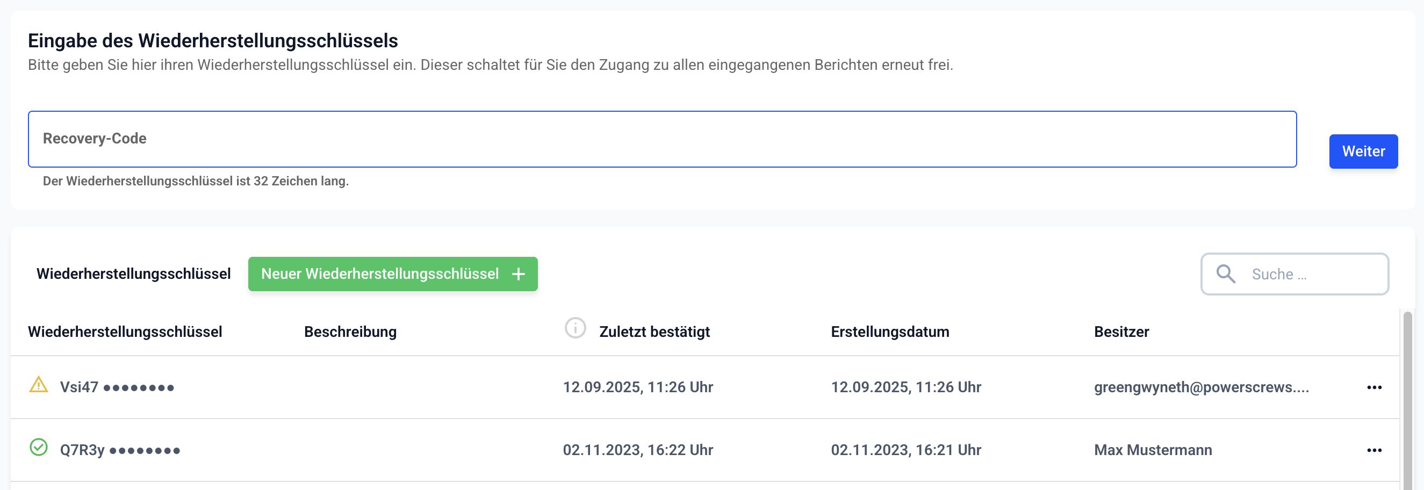Select the Q7R3y masked key entry

click(x=120, y=450)
